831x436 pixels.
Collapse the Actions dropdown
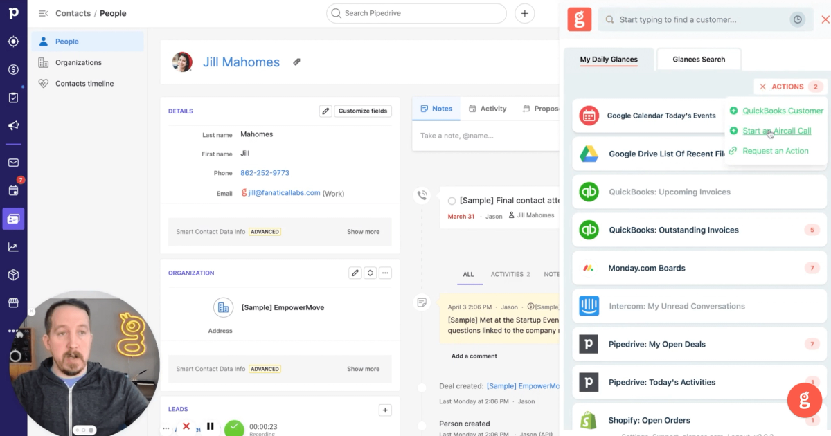[x=790, y=87]
